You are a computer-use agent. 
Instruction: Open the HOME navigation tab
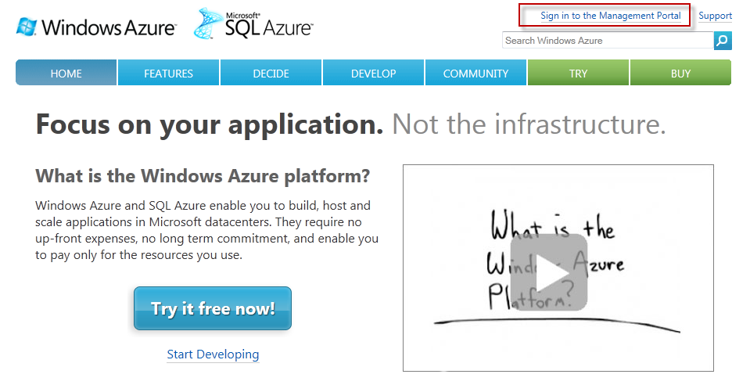pos(66,73)
